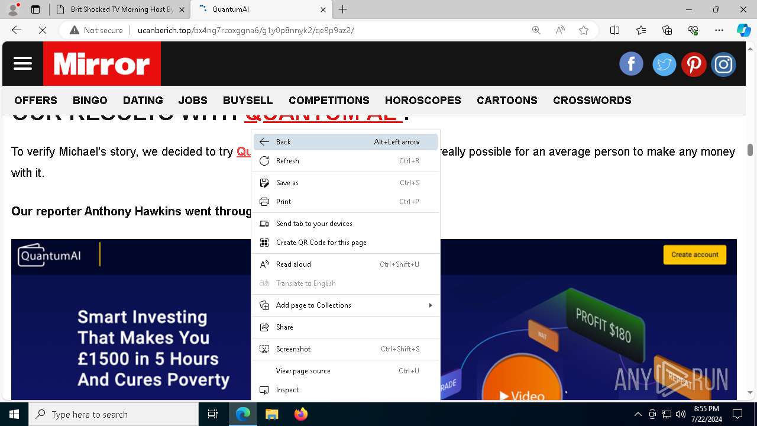Open CROSSWORDS navigation link
757x426 pixels.
(x=592, y=101)
